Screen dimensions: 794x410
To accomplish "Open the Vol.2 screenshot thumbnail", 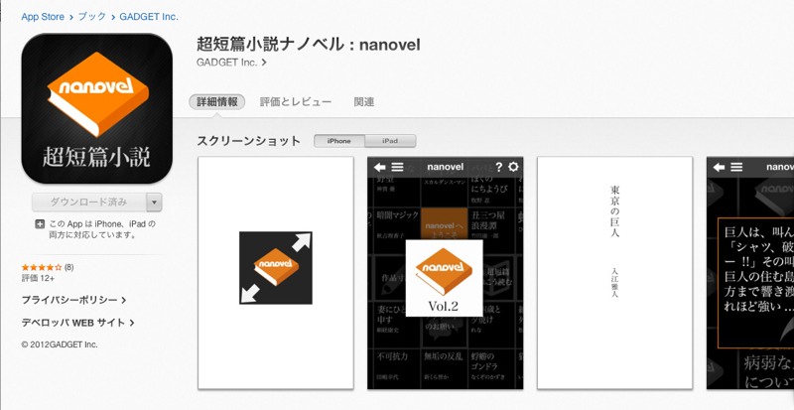I will coord(445,273).
